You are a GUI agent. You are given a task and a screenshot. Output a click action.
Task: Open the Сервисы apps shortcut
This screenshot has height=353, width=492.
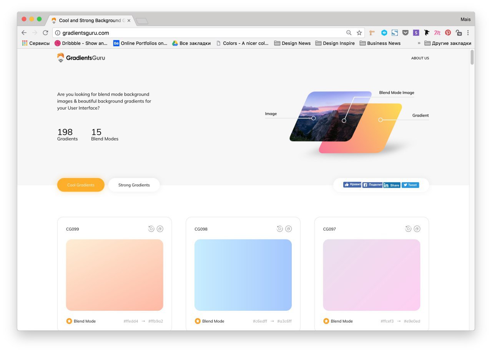36,43
